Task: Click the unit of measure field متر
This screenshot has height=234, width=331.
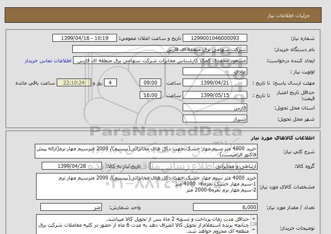Action: tap(71, 207)
